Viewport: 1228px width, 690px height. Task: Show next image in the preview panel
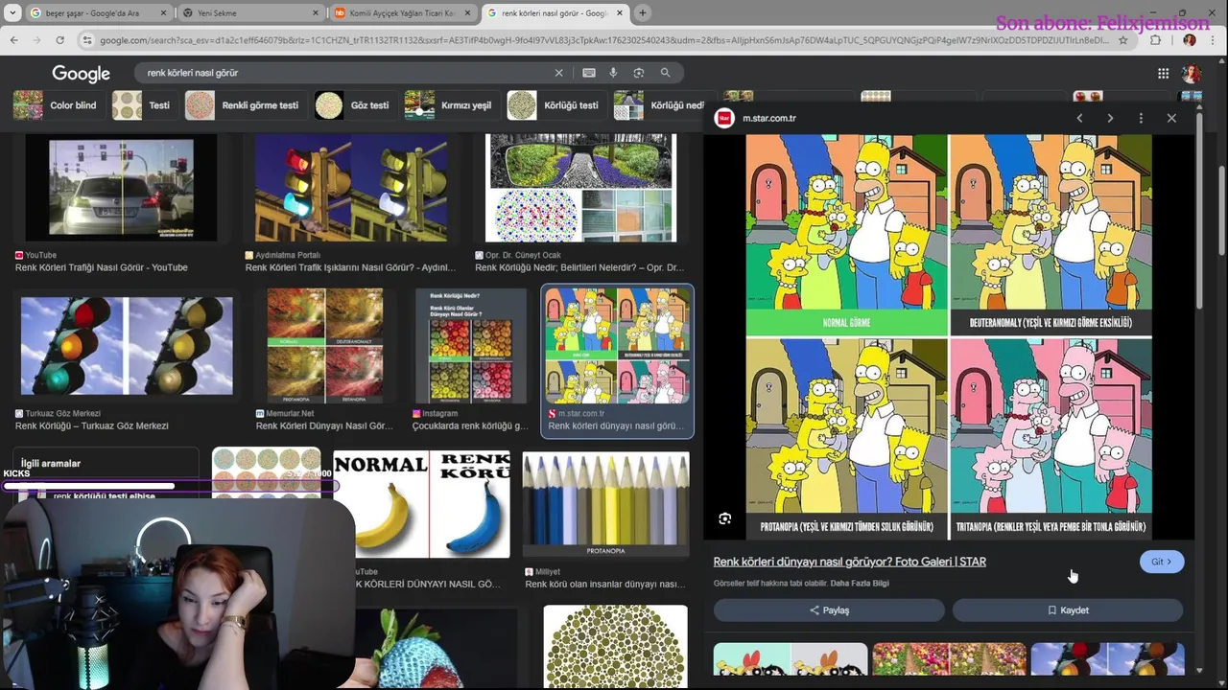(1110, 118)
